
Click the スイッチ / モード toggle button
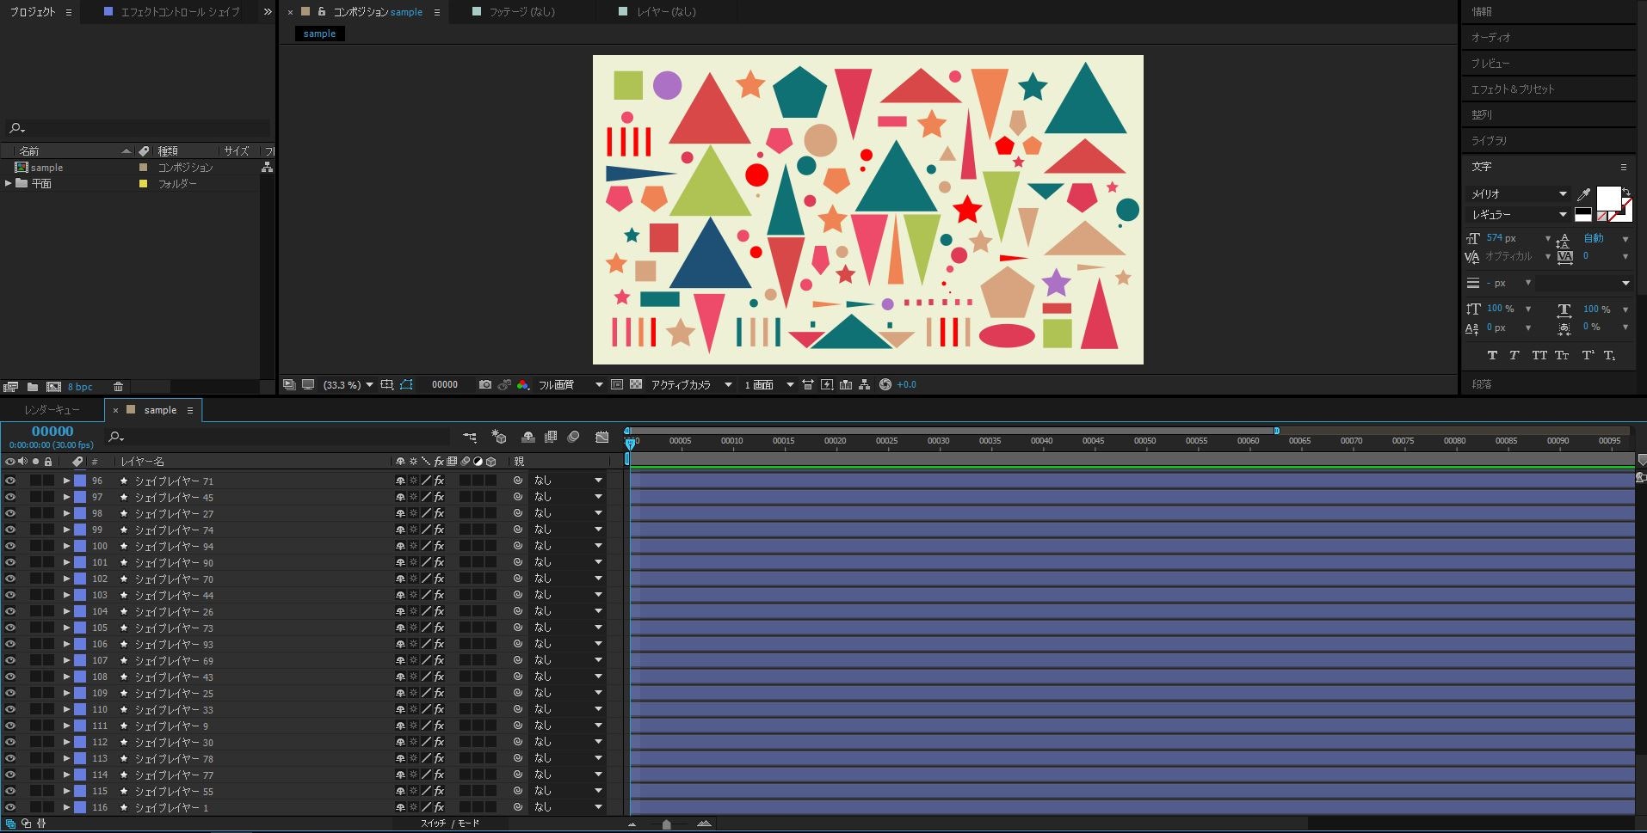click(x=450, y=824)
